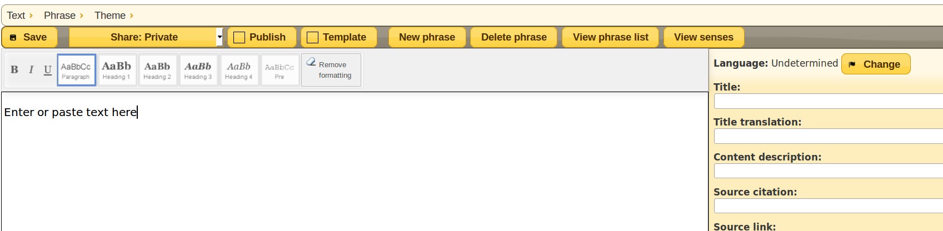Select the Paragraph style

click(x=76, y=70)
